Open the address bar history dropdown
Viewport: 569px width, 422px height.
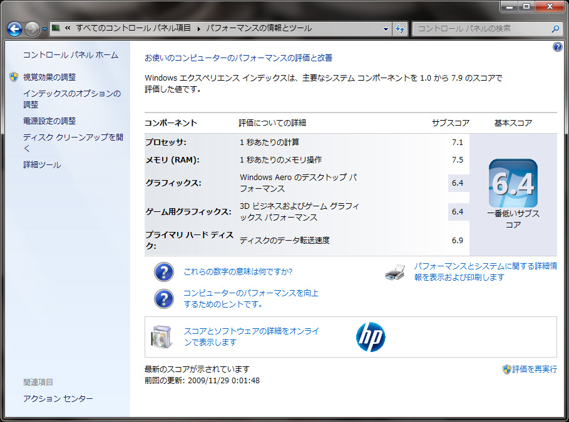tap(386, 29)
